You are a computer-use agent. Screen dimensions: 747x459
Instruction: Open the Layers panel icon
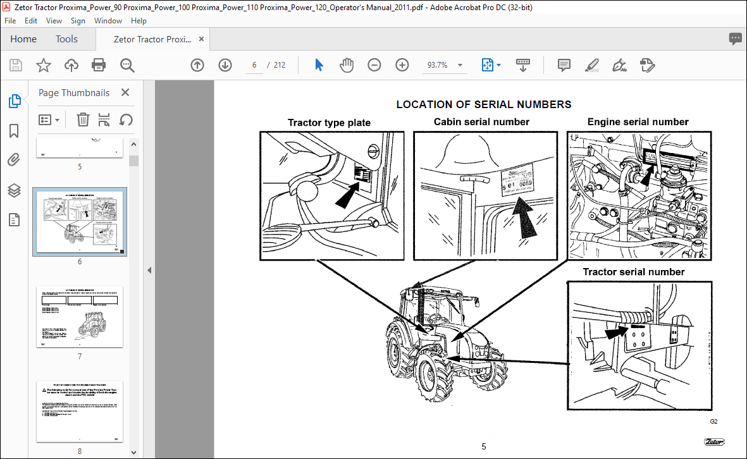[x=15, y=190]
